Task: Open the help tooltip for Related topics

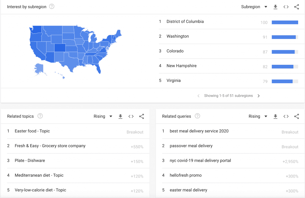Action: [x=40, y=116]
